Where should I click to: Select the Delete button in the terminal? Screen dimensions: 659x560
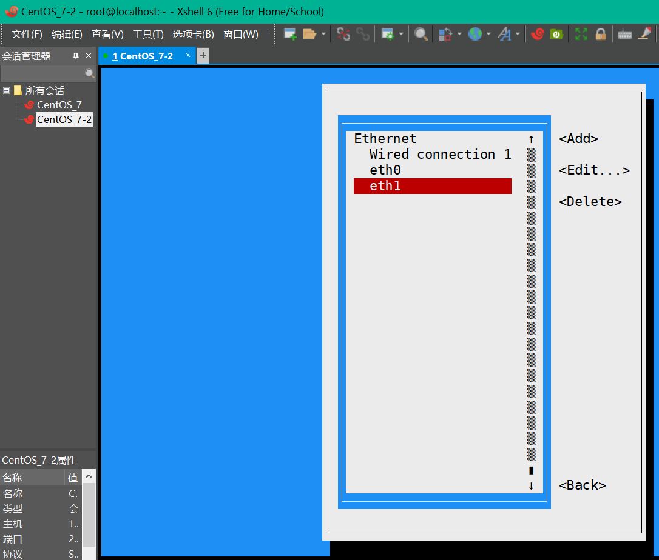(x=590, y=201)
